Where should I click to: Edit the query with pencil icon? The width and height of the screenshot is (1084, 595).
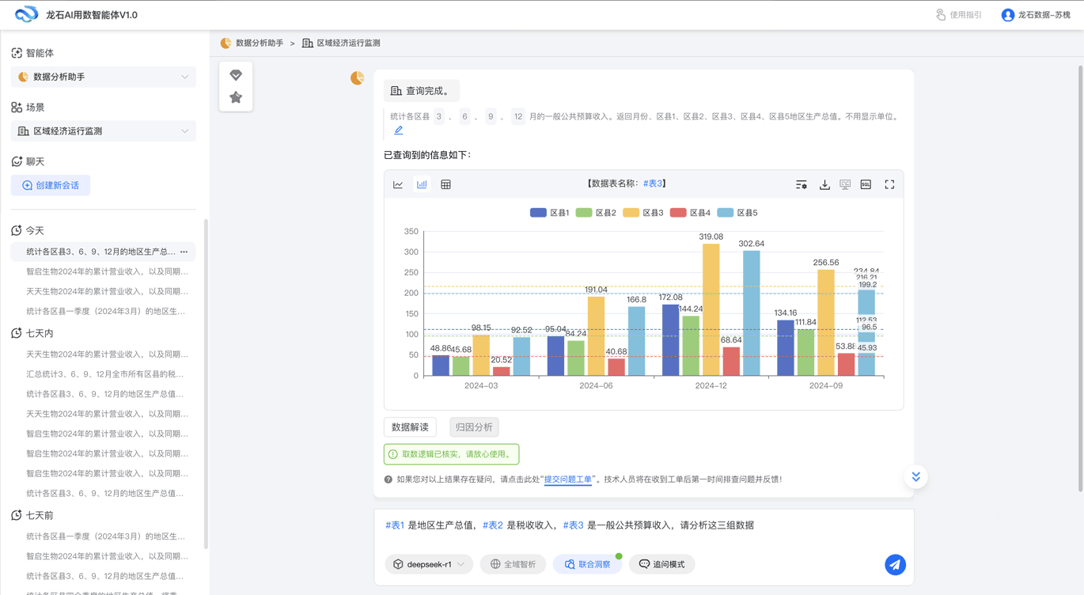pos(399,131)
